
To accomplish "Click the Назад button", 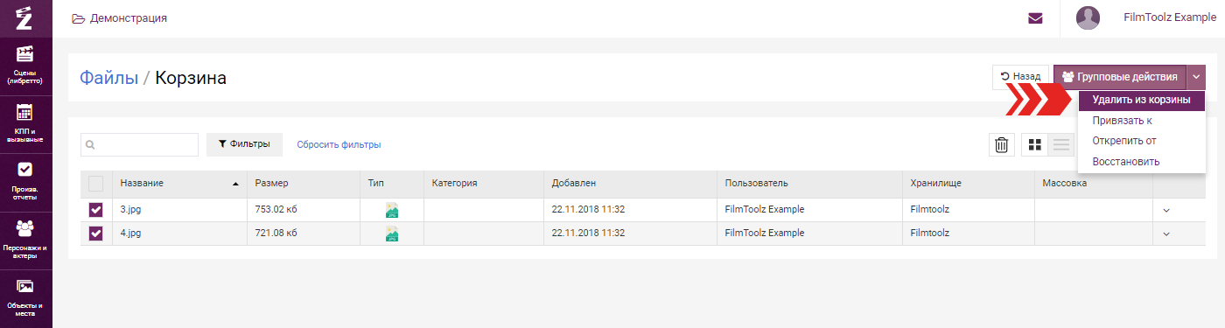I will coord(1020,77).
